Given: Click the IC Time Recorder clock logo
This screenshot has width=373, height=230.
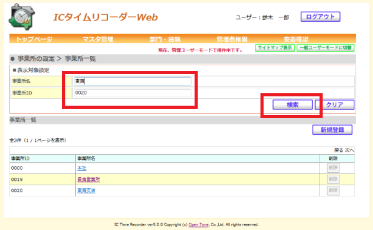Looking at the screenshot, I should [22, 17].
